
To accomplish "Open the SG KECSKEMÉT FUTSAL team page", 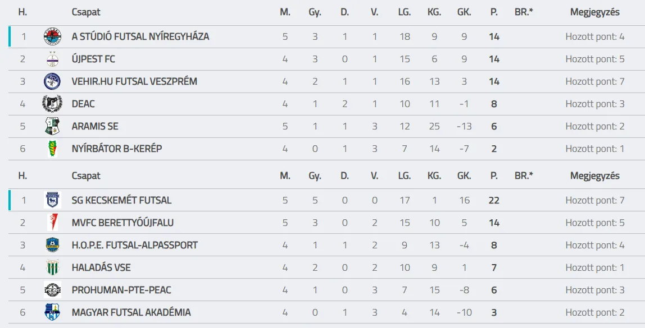I will tap(121, 201).
